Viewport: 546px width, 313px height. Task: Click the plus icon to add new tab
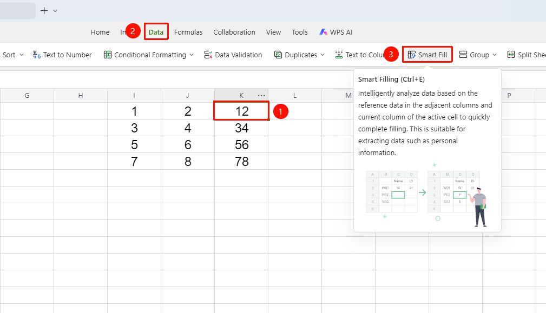pyautogui.click(x=44, y=11)
